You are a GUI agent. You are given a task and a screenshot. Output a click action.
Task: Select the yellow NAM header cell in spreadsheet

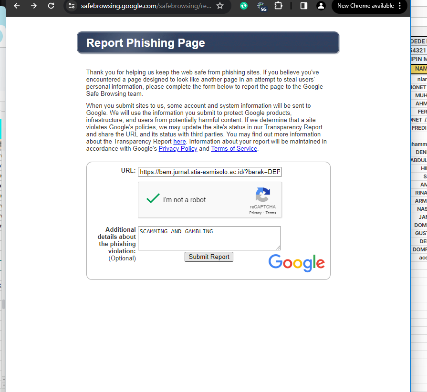coord(419,69)
